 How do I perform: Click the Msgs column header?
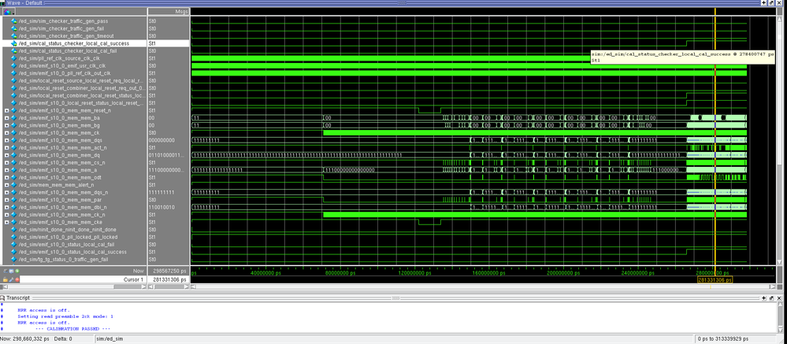[x=169, y=11]
